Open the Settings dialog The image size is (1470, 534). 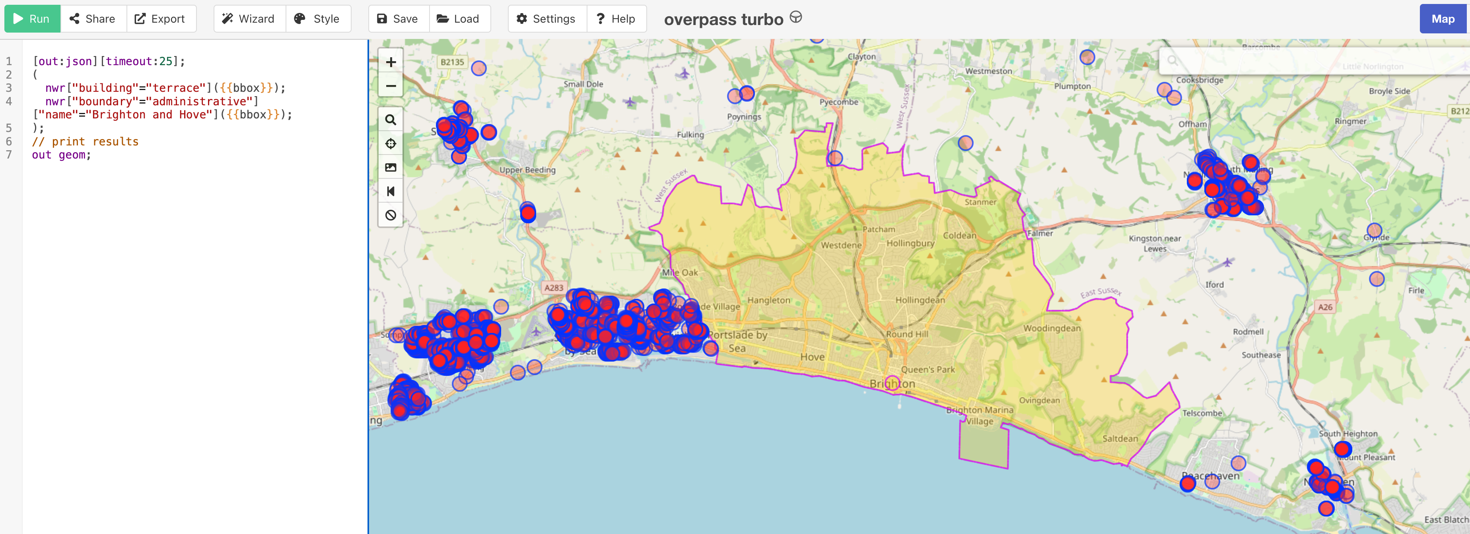tap(547, 19)
